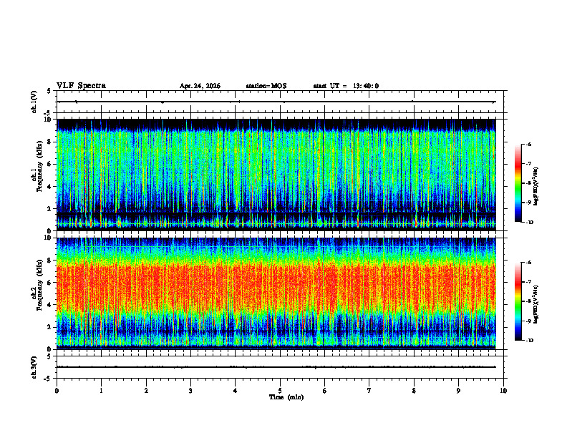Click the start UT 13:40:0 label

pos(346,86)
